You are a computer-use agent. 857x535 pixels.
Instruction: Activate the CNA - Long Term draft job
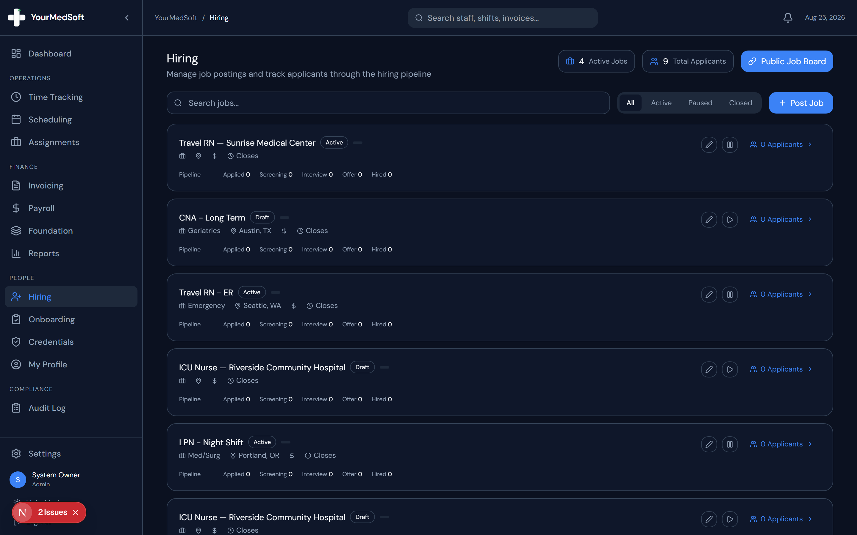point(730,220)
